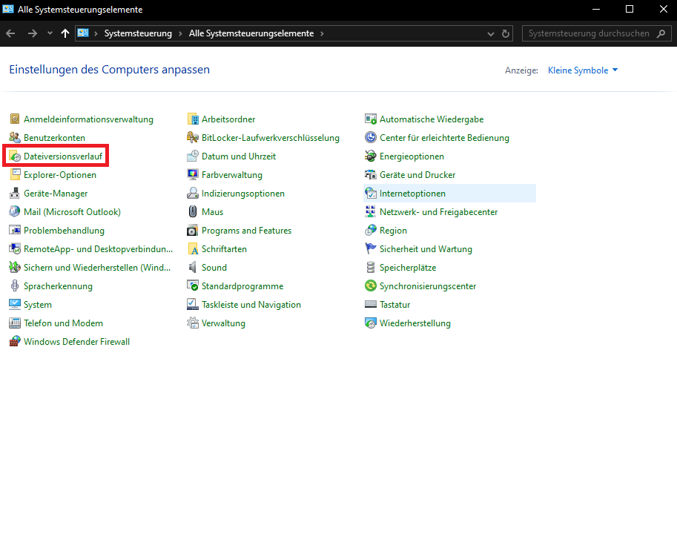The height and width of the screenshot is (548, 677).
Task: Open the Kleine Symbole view dropdown
Action: click(x=583, y=70)
